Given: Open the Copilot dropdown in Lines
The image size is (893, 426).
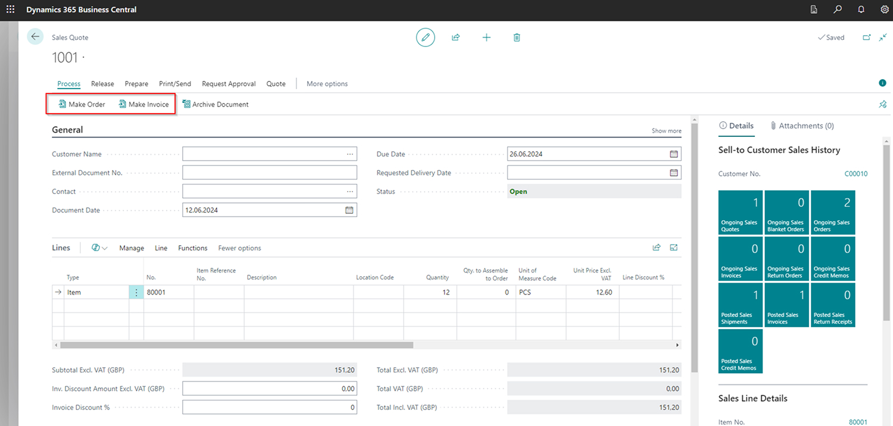Looking at the screenshot, I should tap(99, 248).
